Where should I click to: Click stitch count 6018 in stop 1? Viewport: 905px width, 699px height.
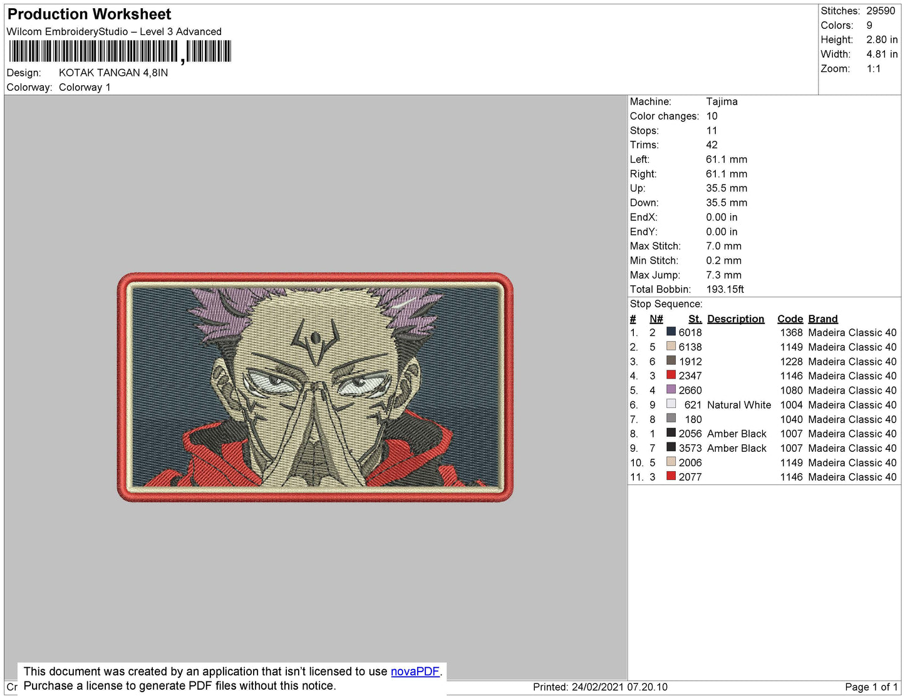coord(690,333)
